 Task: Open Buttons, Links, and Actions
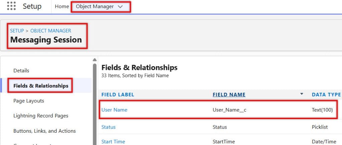click(44, 131)
